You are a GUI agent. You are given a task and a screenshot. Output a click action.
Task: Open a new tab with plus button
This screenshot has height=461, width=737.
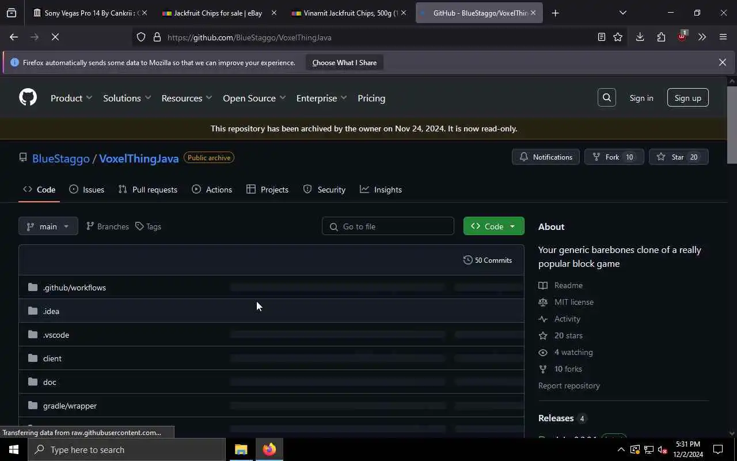click(x=555, y=13)
